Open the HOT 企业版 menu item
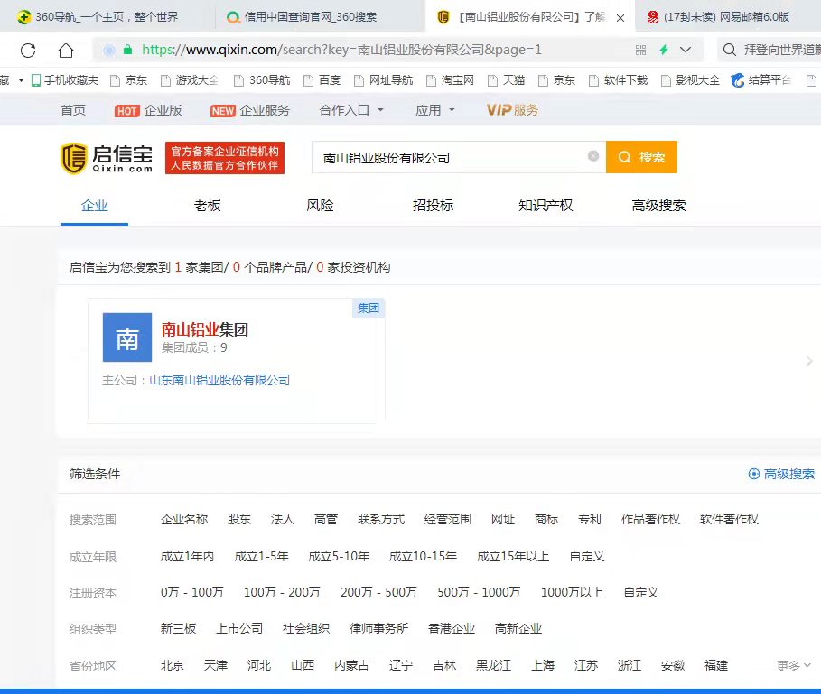This screenshot has height=694, width=821. 148,110
